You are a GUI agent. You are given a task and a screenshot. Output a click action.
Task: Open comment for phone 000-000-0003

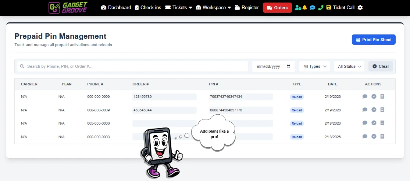365,136
